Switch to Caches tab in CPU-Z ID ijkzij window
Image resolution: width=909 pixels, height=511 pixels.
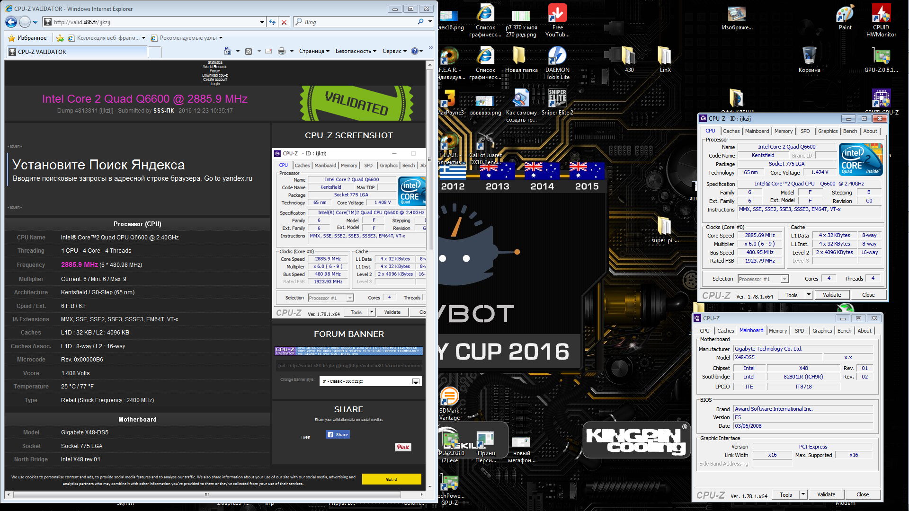[731, 131]
